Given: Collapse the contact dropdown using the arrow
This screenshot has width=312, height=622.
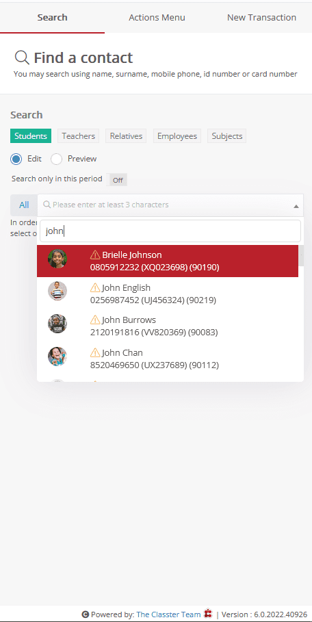Looking at the screenshot, I should [x=296, y=206].
